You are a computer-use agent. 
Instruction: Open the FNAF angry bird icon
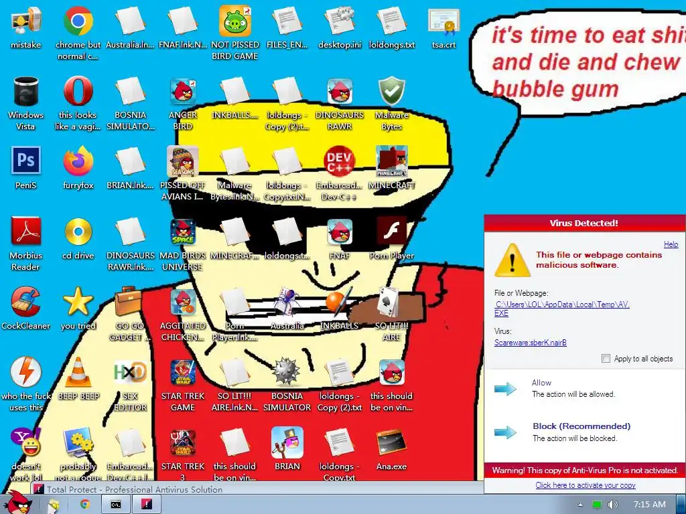click(340, 232)
